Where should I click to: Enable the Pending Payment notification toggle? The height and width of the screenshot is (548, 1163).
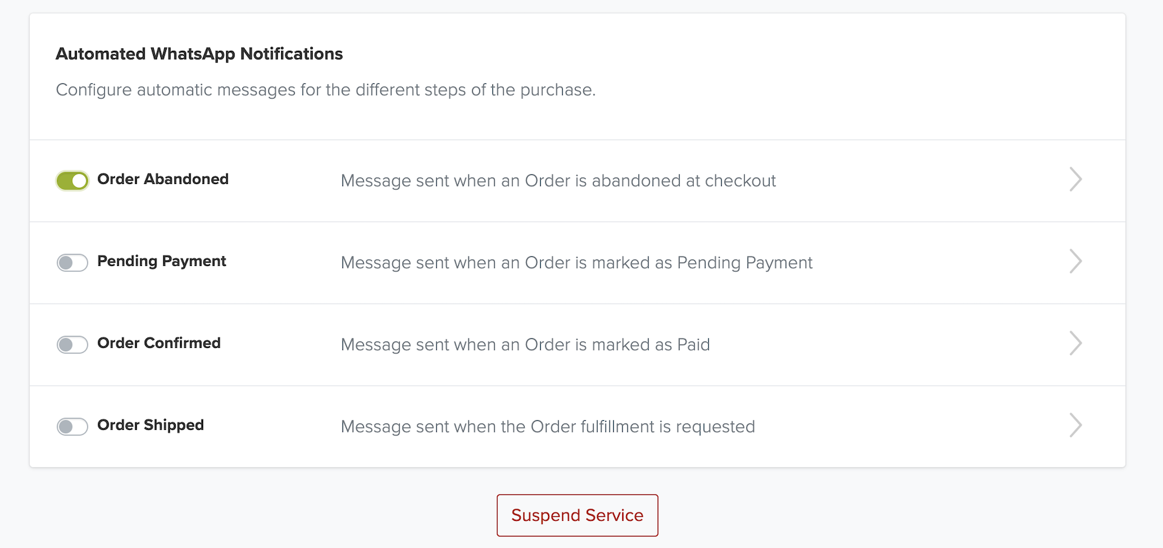pos(72,263)
